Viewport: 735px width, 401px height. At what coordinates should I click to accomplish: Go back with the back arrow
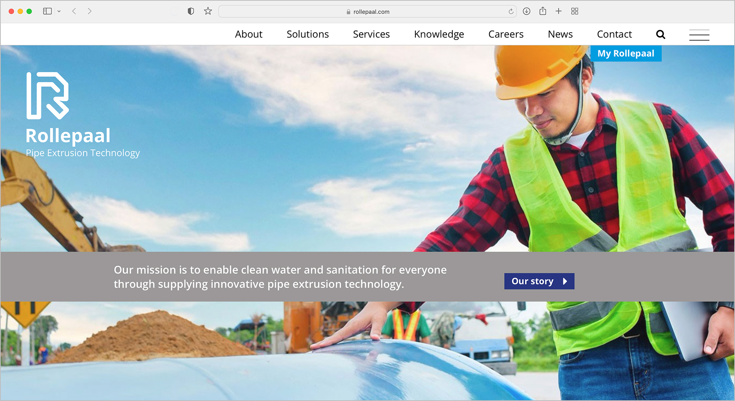pos(74,11)
